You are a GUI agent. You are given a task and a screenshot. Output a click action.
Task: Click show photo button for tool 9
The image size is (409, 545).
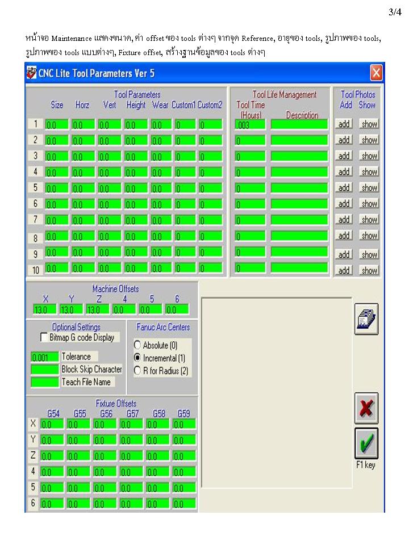[369, 255]
